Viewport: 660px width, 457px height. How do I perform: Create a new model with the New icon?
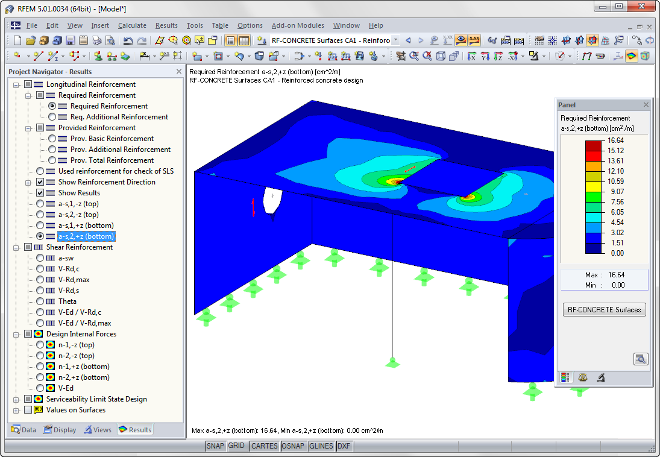(16, 40)
